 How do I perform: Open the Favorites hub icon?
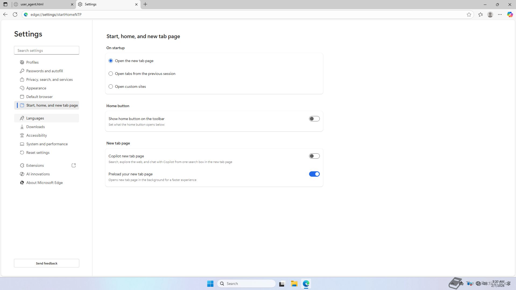pos(481,15)
